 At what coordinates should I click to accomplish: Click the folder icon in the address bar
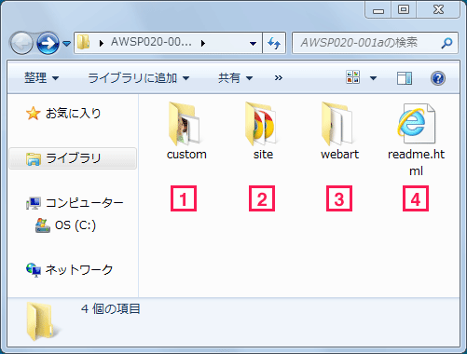tap(83, 42)
